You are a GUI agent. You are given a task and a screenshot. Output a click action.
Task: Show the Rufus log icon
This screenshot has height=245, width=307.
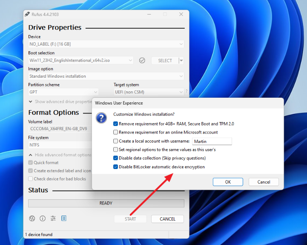[x=63, y=218]
